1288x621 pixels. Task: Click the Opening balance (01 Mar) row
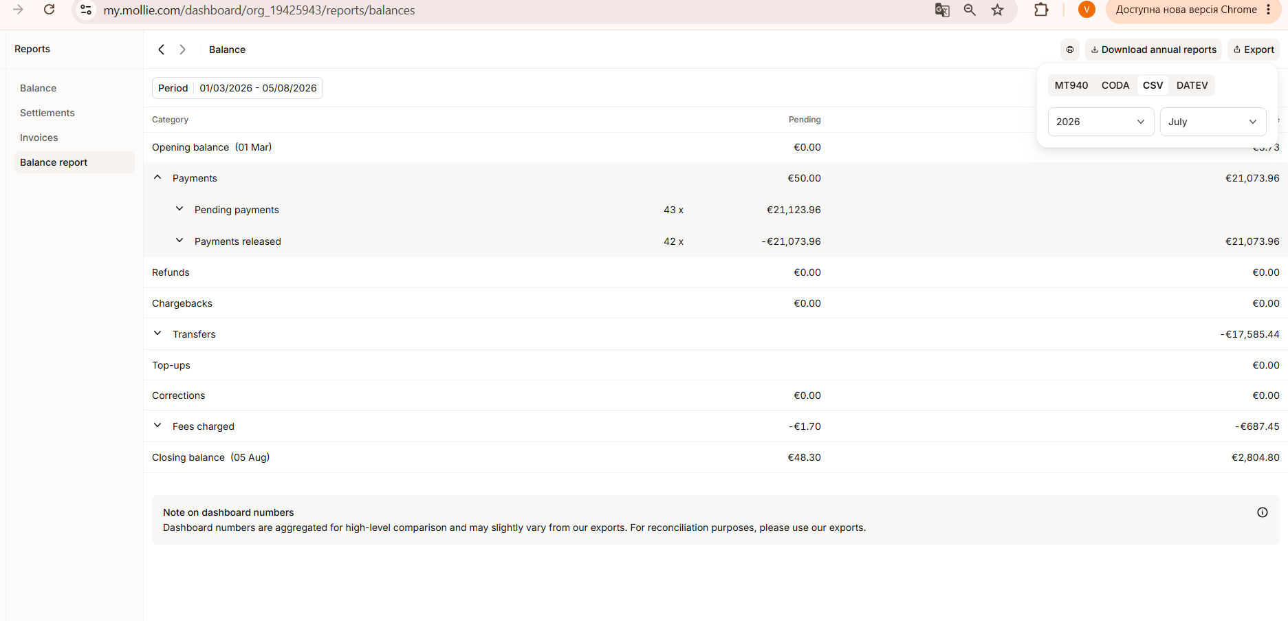click(715, 147)
